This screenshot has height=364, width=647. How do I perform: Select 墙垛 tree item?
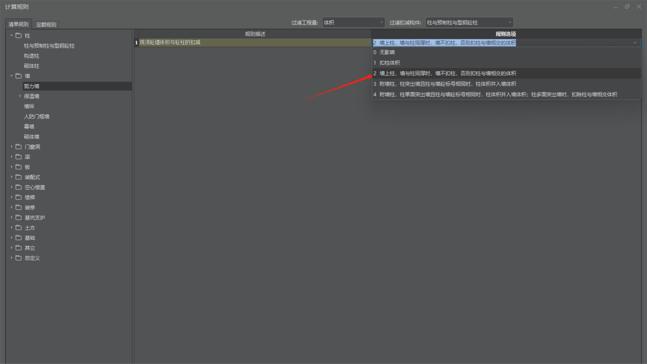(29, 107)
